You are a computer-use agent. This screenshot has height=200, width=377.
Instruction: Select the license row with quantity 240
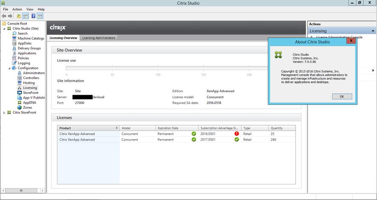click(x=177, y=140)
